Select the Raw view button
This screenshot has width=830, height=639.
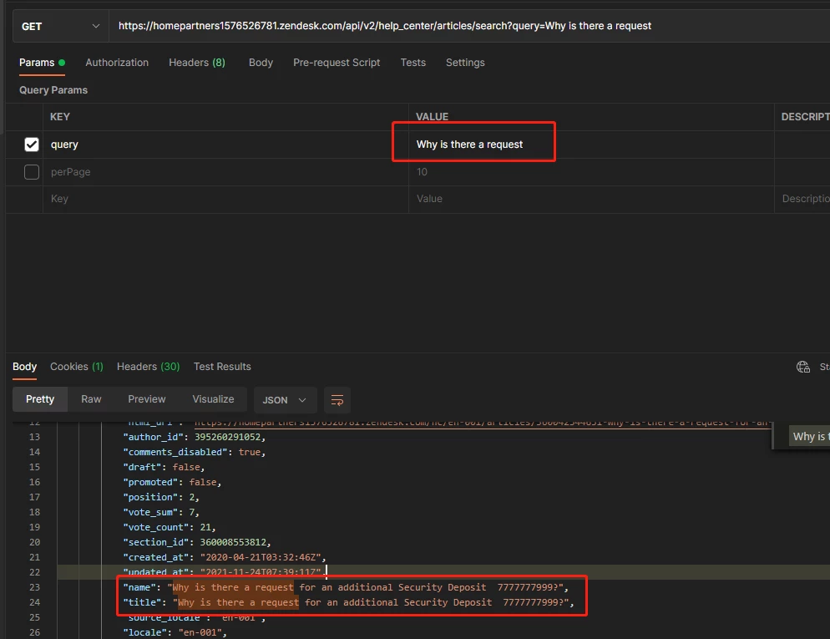91,399
